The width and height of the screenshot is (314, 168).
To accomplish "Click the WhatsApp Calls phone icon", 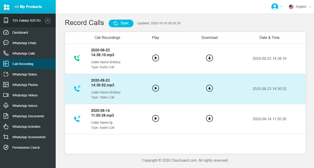I will click(6, 53).
